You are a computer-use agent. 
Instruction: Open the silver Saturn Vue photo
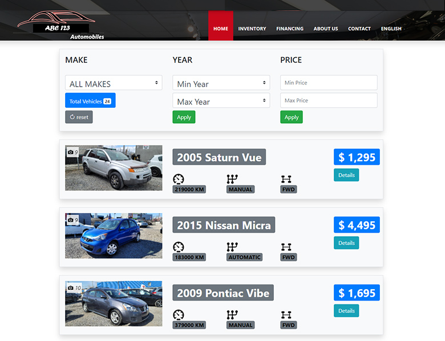coord(114,168)
